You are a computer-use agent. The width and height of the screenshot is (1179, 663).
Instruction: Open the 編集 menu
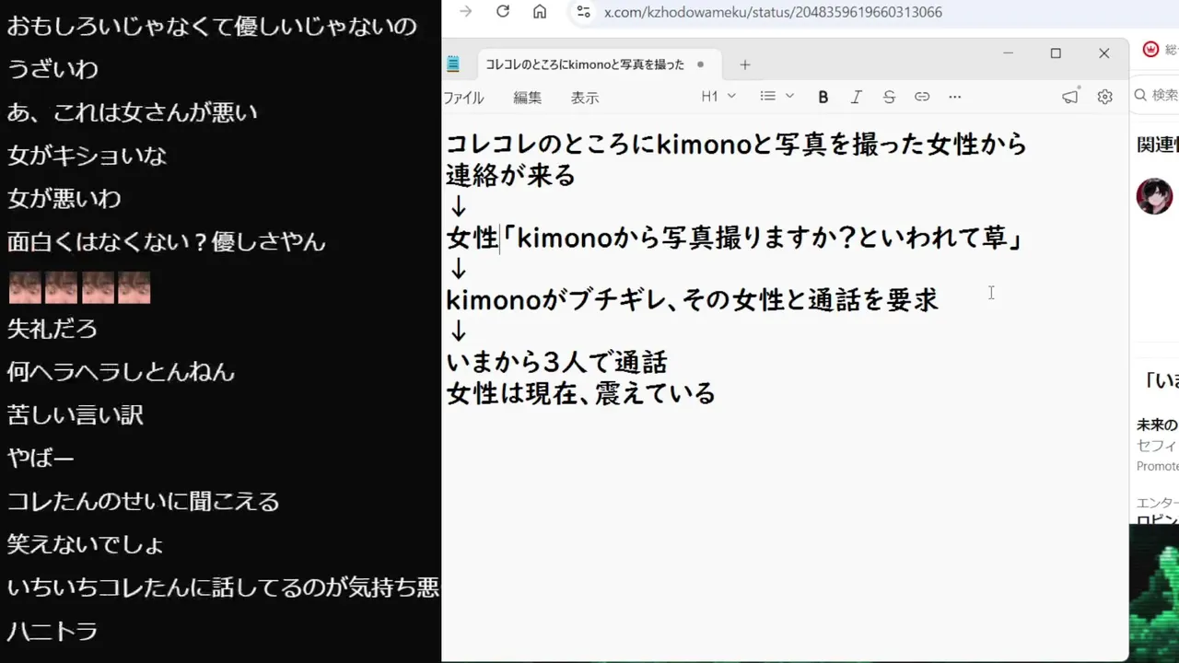[x=528, y=97]
